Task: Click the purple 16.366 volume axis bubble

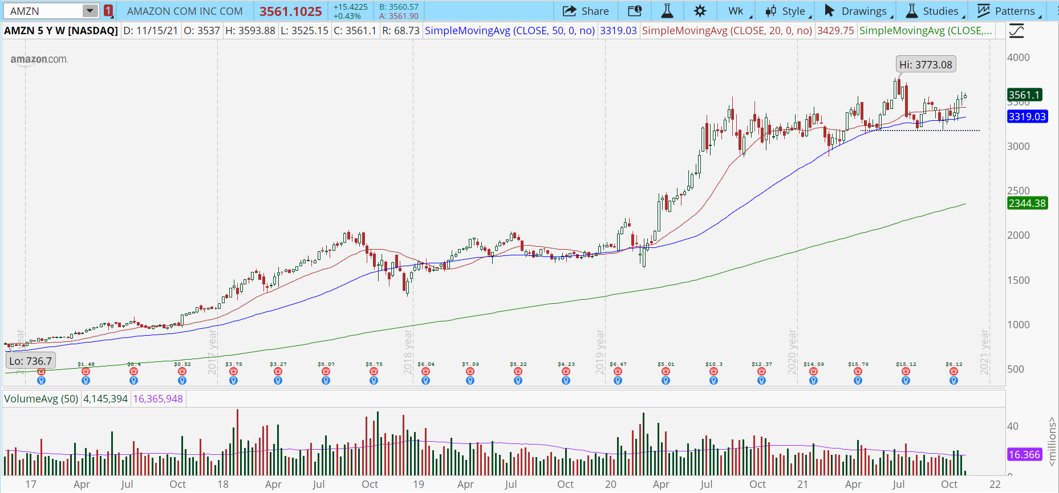Action: (x=1024, y=455)
